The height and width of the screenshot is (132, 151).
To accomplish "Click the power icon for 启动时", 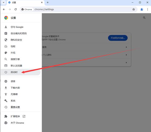I will coord(6,72).
